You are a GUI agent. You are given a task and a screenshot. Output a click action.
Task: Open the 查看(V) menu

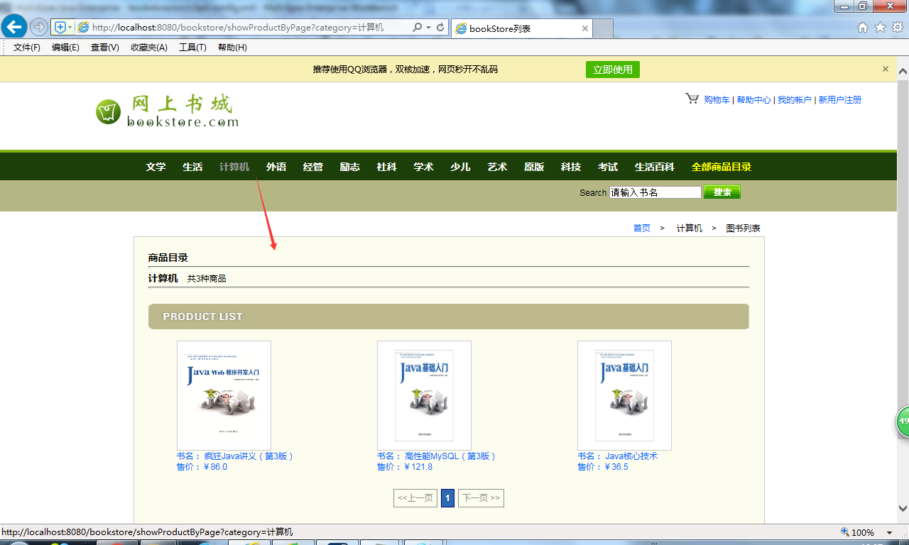tap(105, 48)
